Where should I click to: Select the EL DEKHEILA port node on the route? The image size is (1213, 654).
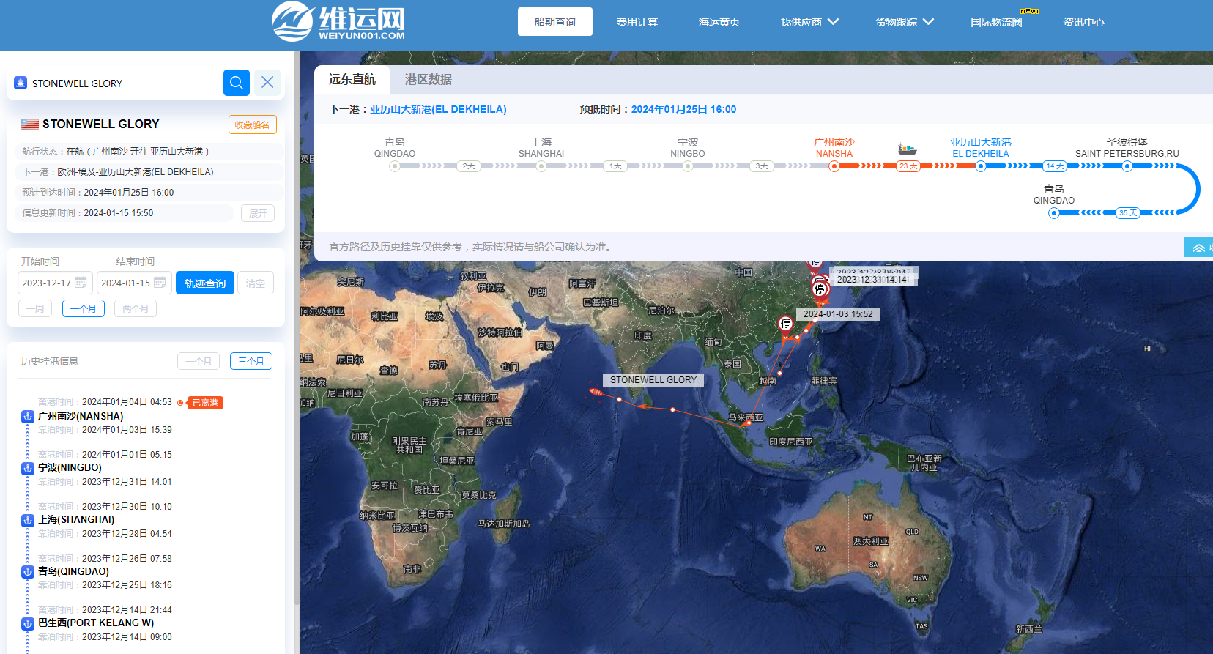[x=980, y=166]
